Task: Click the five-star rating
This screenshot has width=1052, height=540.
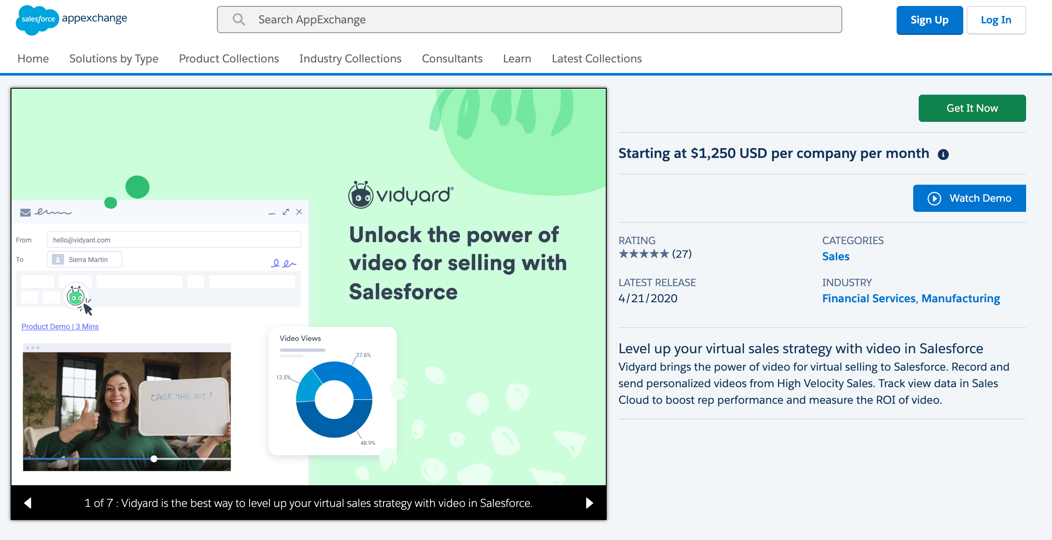Action: coord(644,254)
